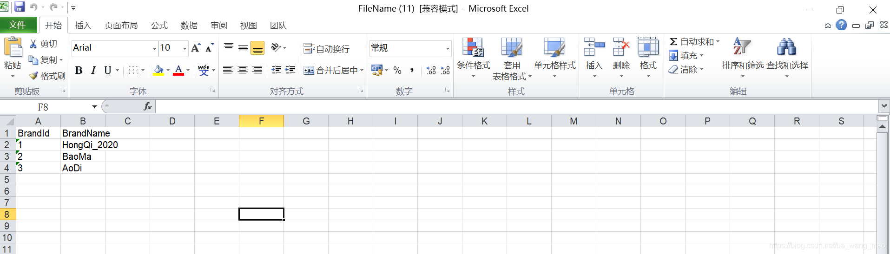Switch to the View (视图) tab

click(x=248, y=26)
